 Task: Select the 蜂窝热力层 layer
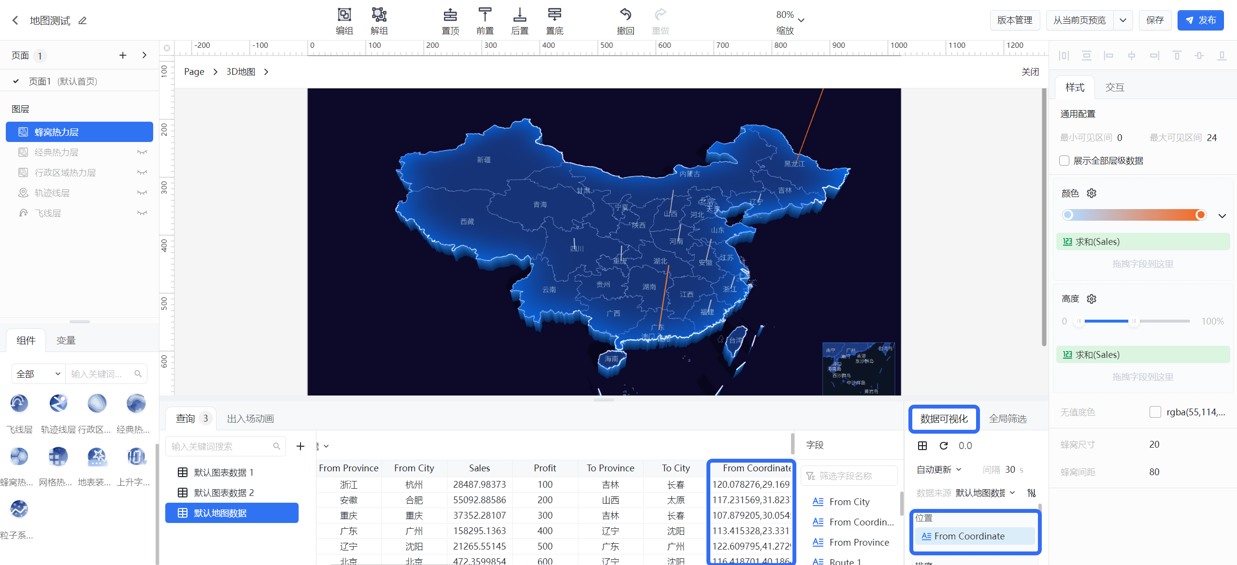(79, 132)
